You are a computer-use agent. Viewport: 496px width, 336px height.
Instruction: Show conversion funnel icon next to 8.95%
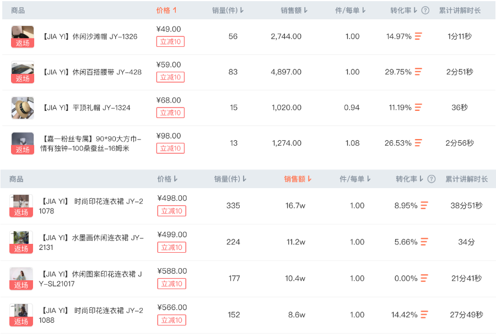(424, 206)
